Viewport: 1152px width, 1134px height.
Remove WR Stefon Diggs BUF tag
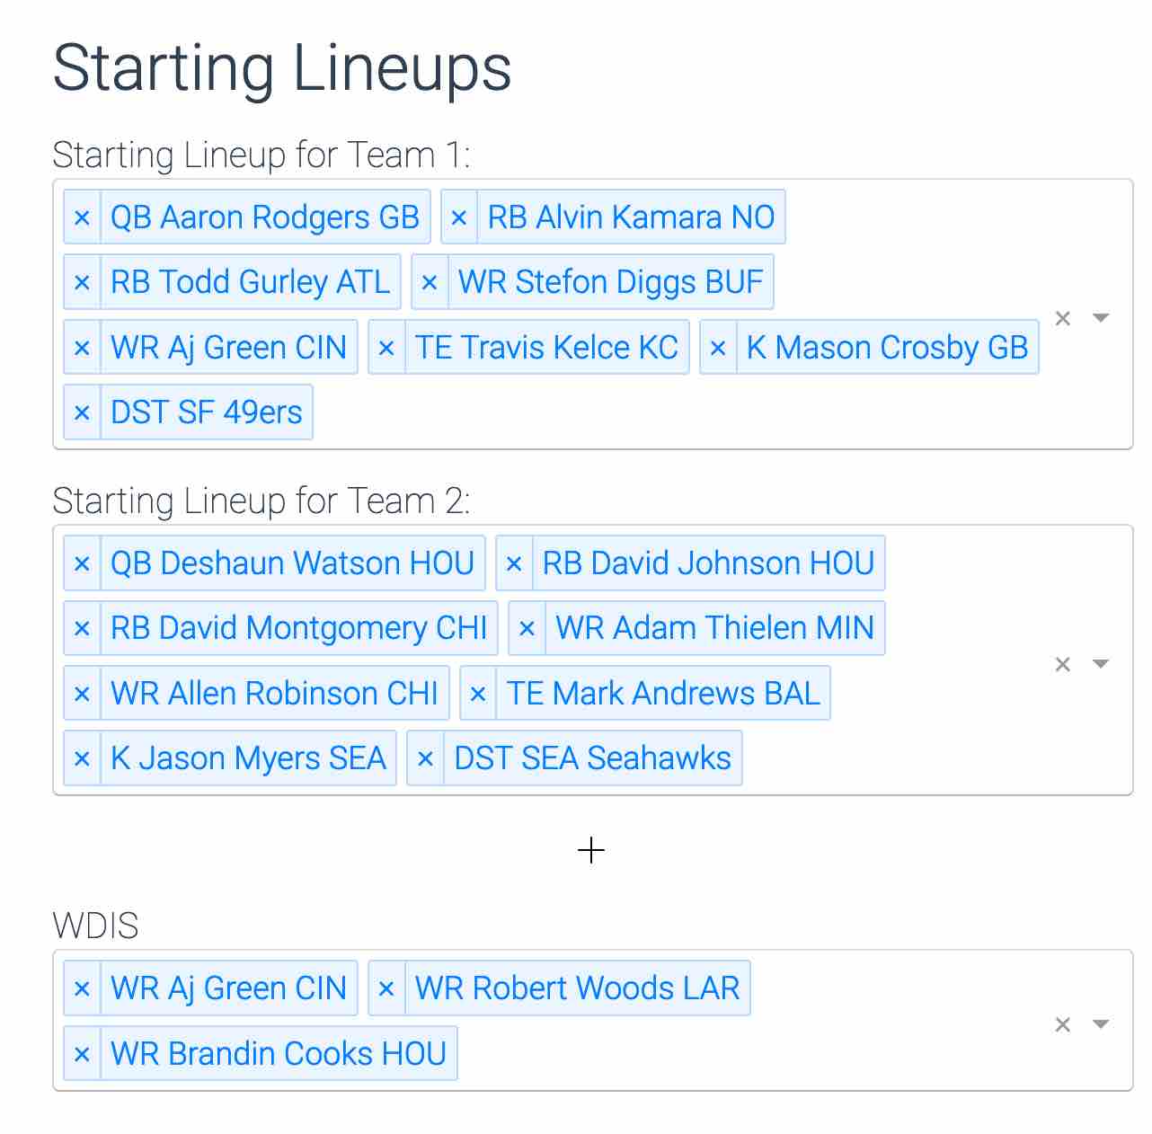tap(430, 282)
